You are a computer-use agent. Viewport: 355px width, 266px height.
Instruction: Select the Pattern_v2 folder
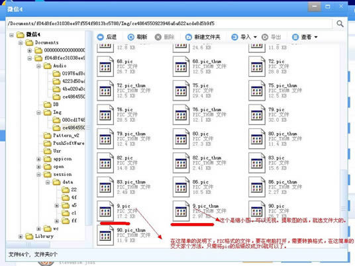pyautogui.click(x=61, y=136)
